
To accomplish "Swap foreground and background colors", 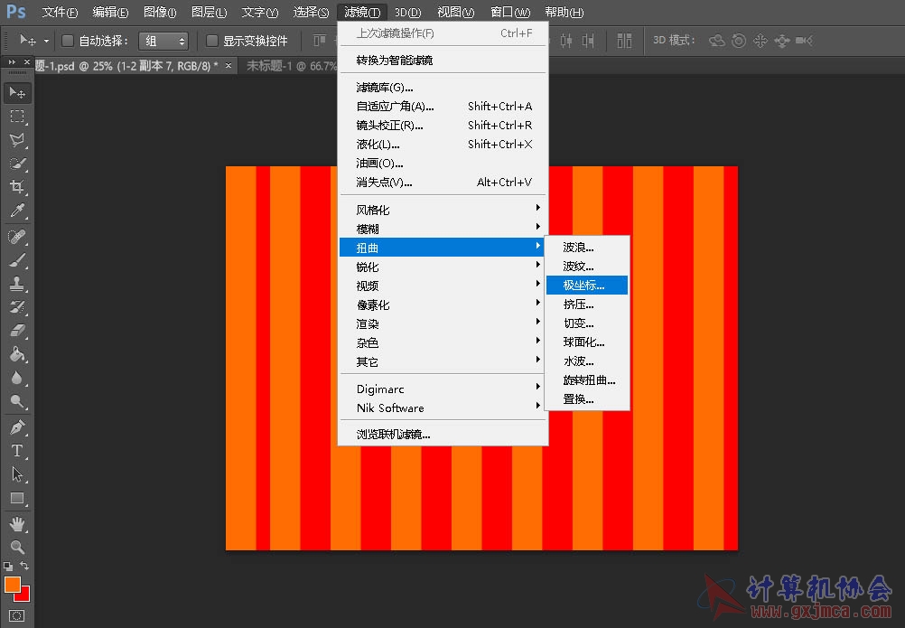I will point(24,566).
